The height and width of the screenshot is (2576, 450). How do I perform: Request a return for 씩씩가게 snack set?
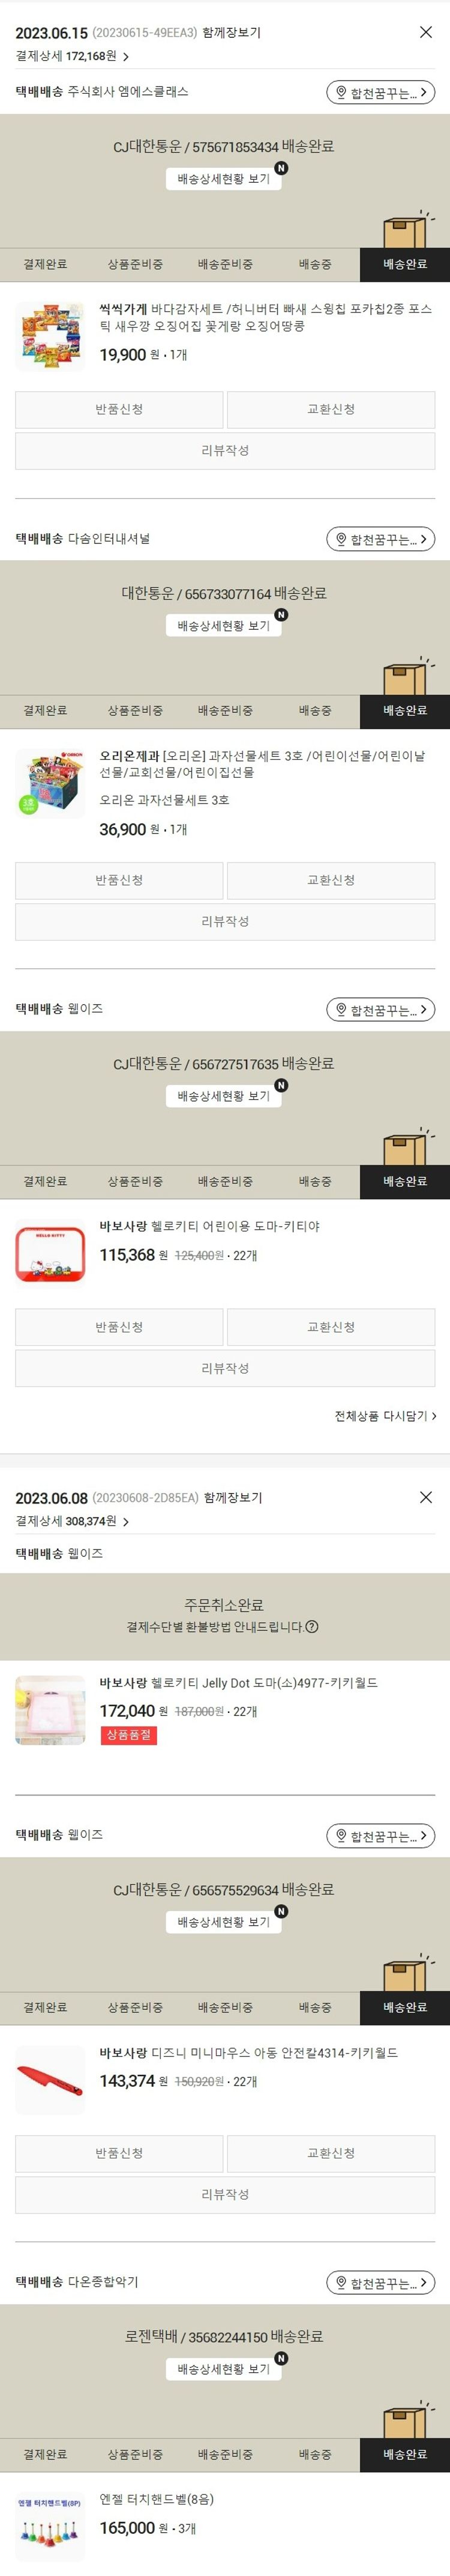click(x=119, y=410)
